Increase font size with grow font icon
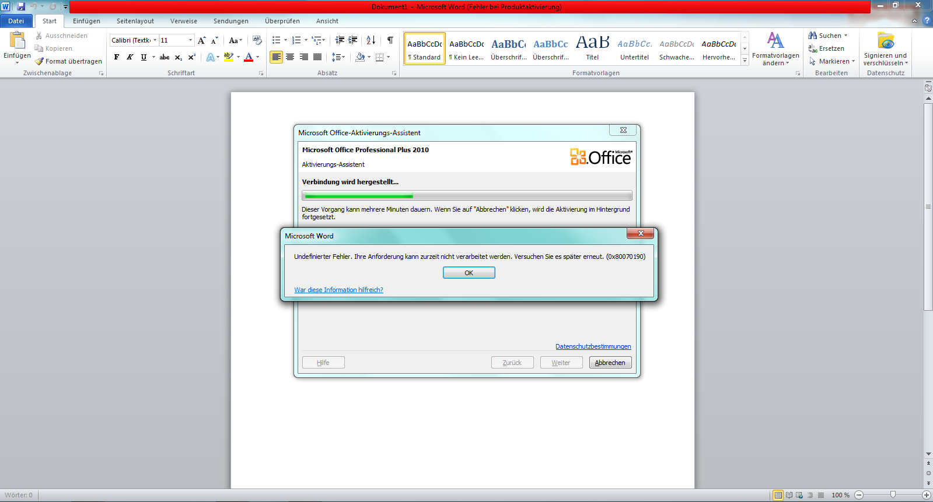This screenshot has width=933, height=502. click(x=202, y=40)
